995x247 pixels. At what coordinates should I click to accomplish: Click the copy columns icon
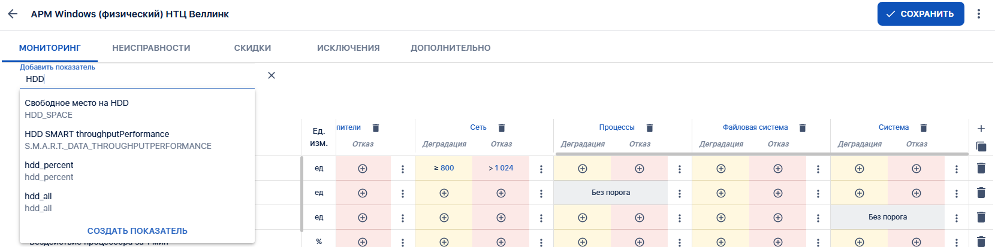tap(981, 147)
